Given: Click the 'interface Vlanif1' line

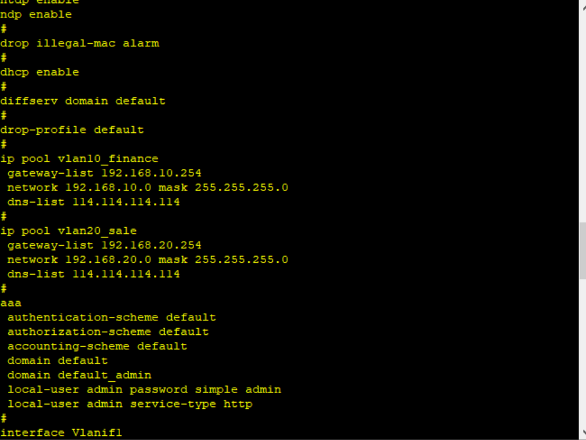Looking at the screenshot, I should [61, 433].
